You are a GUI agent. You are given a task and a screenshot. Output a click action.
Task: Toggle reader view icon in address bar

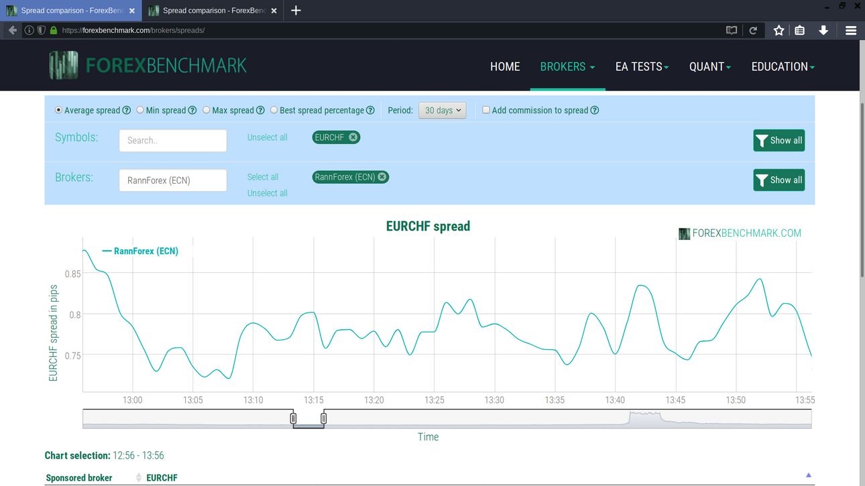[732, 30]
